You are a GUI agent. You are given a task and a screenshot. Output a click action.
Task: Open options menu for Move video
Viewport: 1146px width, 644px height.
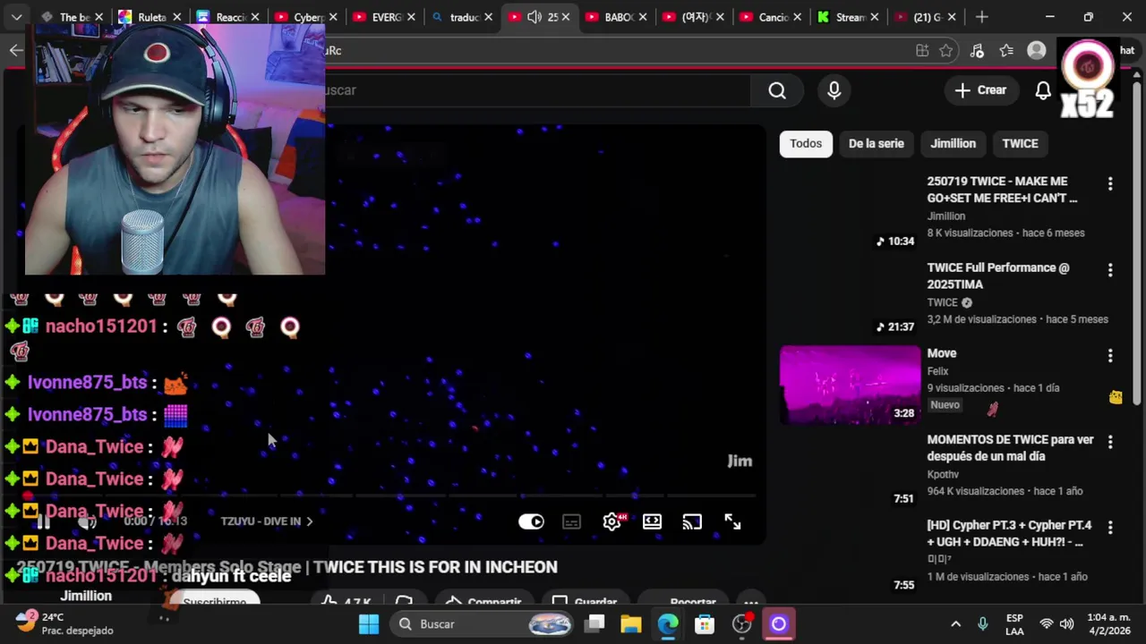1110,355
